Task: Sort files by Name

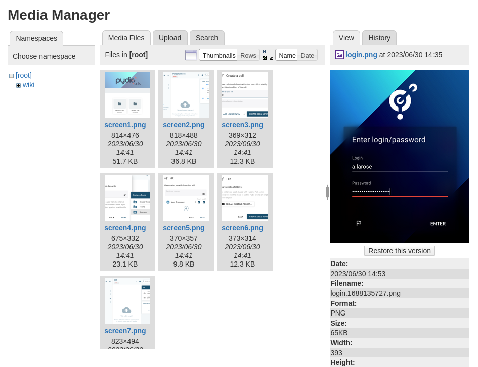Action: coord(287,55)
